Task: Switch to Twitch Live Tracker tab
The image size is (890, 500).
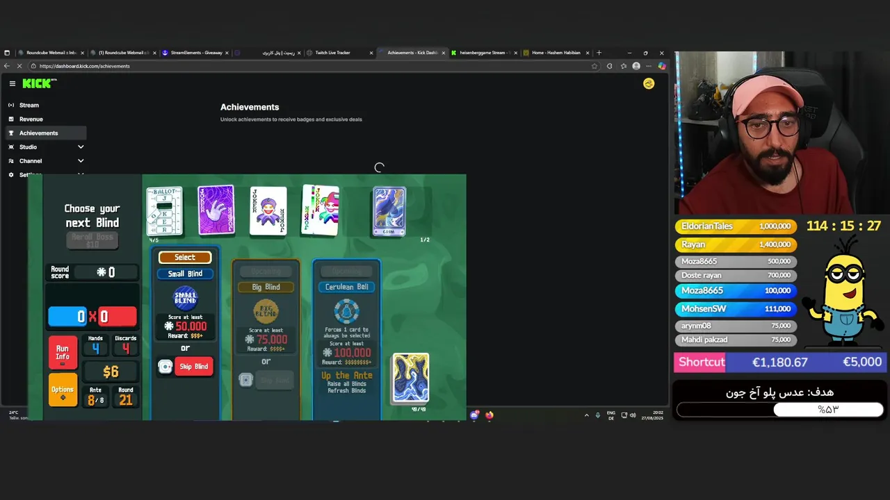Action: tap(341, 53)
